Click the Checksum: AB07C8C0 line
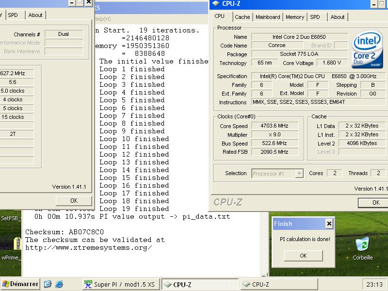This screenshot has width=388, height=291. pos(65,232)
